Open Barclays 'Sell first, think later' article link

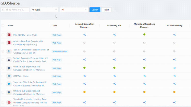point(31,51)
